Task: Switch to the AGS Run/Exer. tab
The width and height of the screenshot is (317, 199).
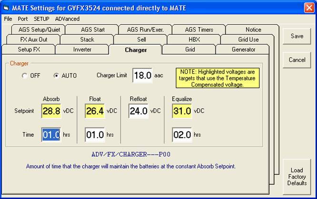Action: [145, 29]
